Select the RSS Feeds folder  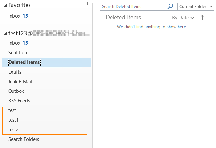pos(19,101)
